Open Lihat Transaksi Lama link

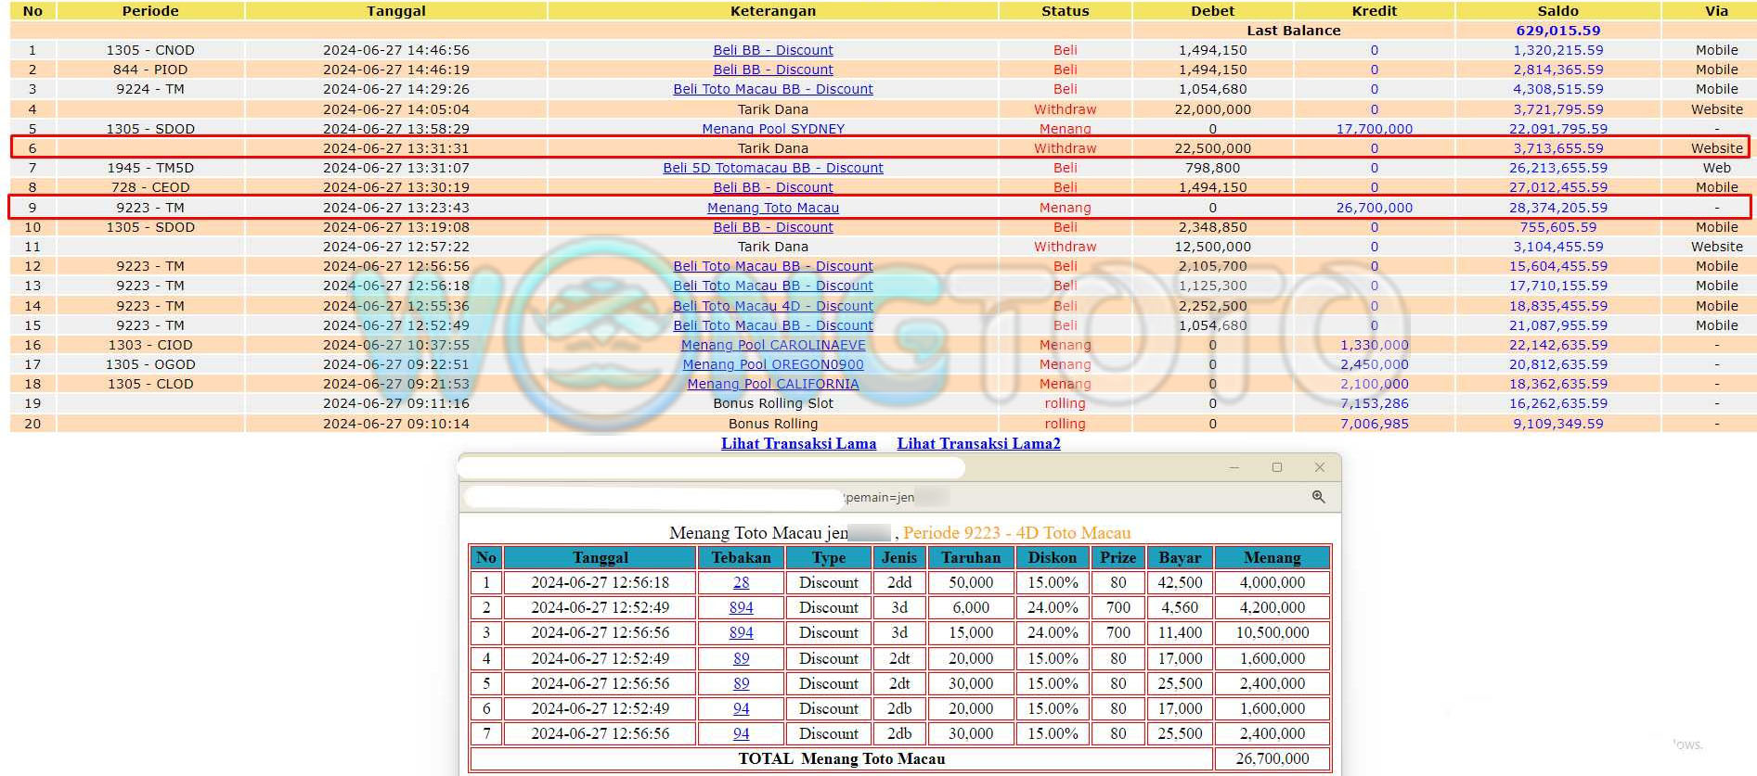click(798, 443)
